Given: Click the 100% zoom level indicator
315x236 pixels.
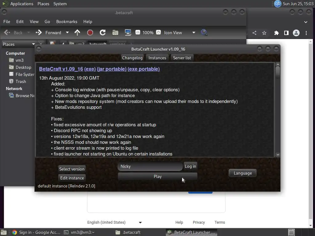Looking at the screenshot, I should [148, 33].
